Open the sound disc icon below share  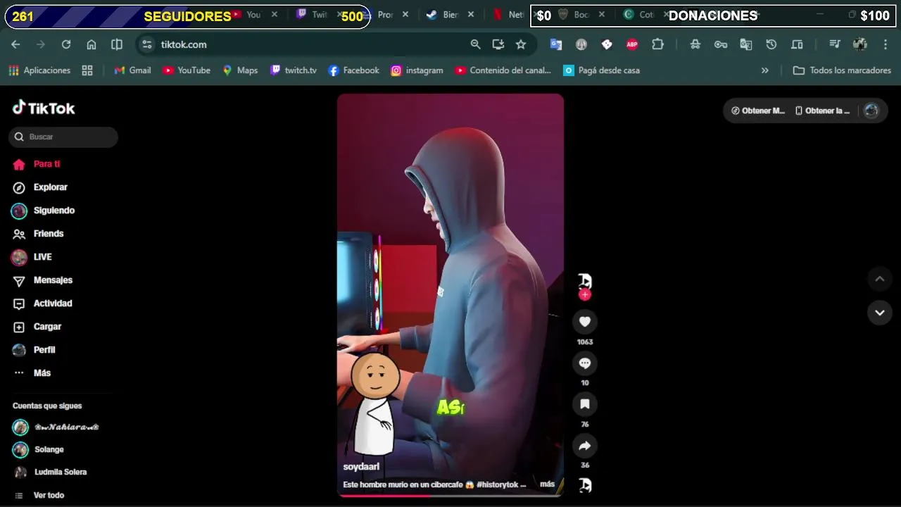584,485
